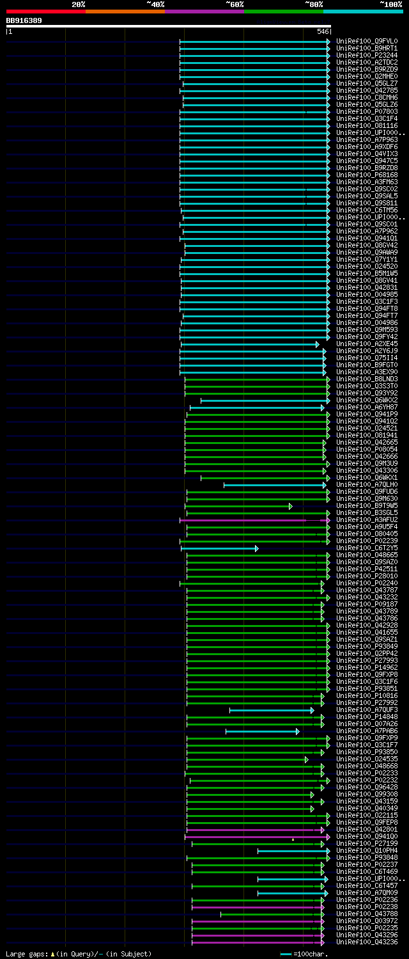Select hit label UniRef100_Q9SC01
Screen dimensions: 409x959
(x=367, y=224)
